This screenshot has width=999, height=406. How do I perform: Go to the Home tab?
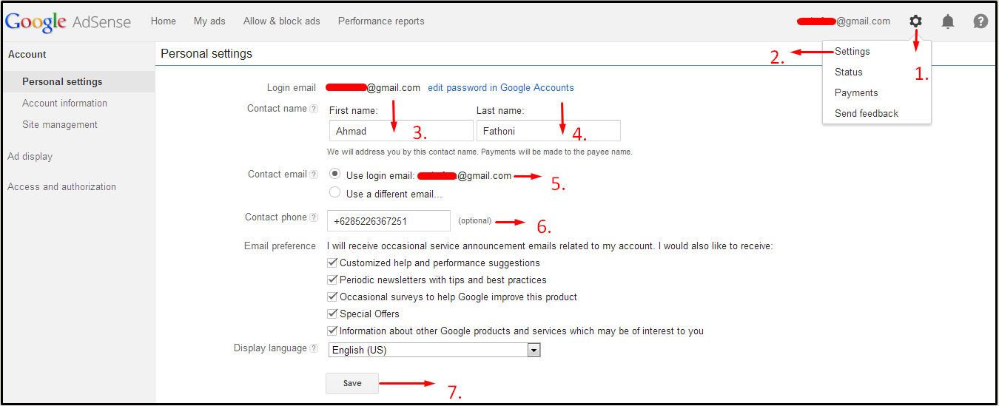point(164,21)
